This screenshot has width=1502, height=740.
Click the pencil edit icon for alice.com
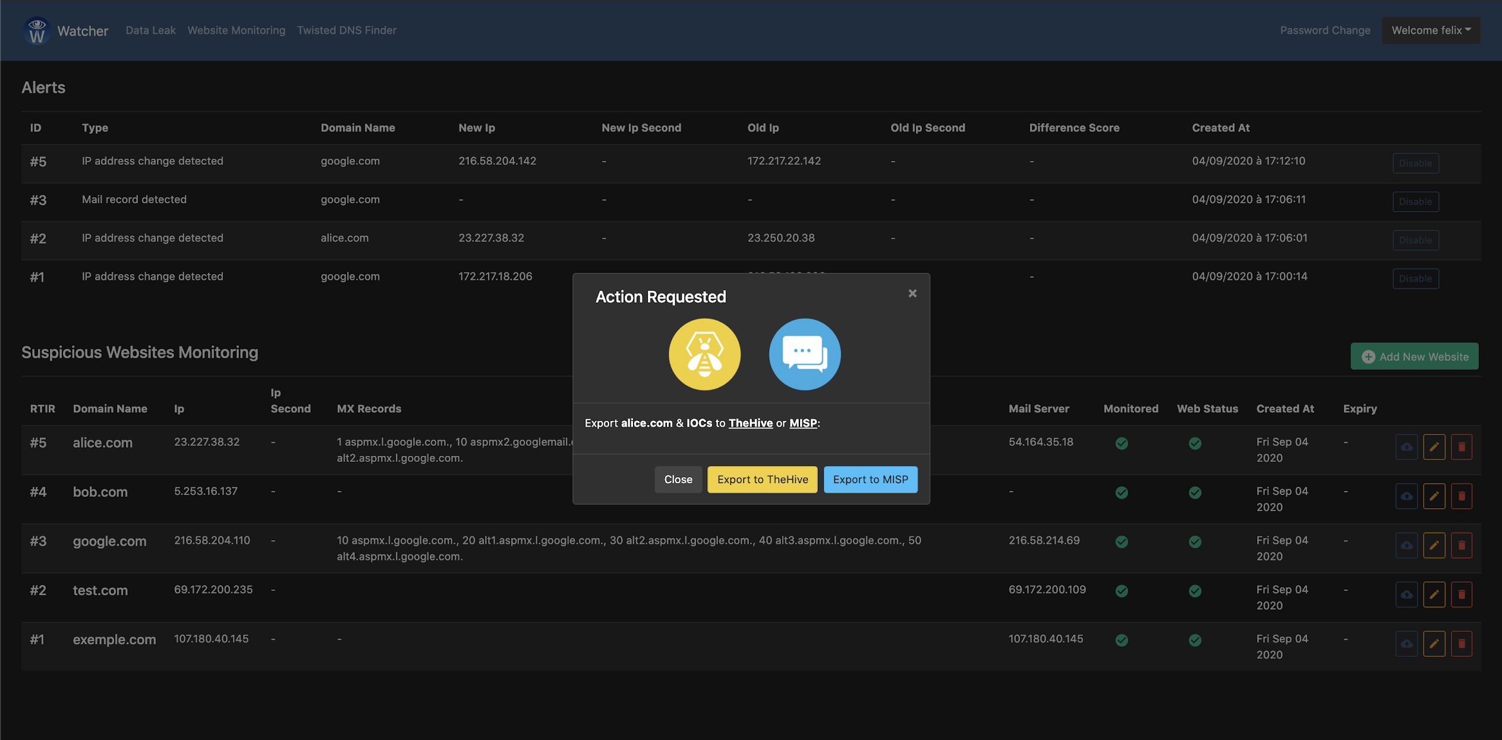click(x=1434, y=447)
